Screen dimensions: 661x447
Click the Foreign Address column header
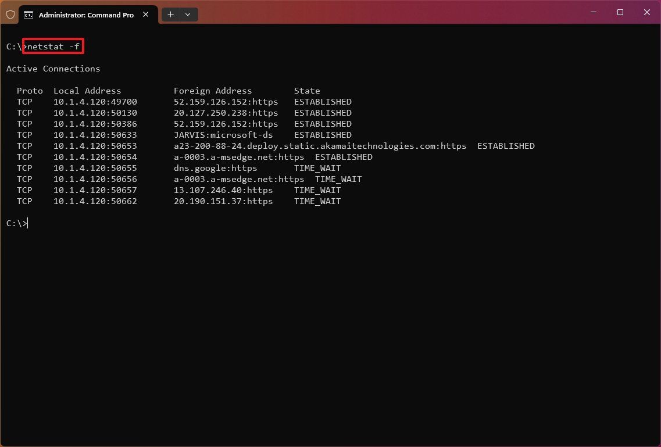[213, 90]
